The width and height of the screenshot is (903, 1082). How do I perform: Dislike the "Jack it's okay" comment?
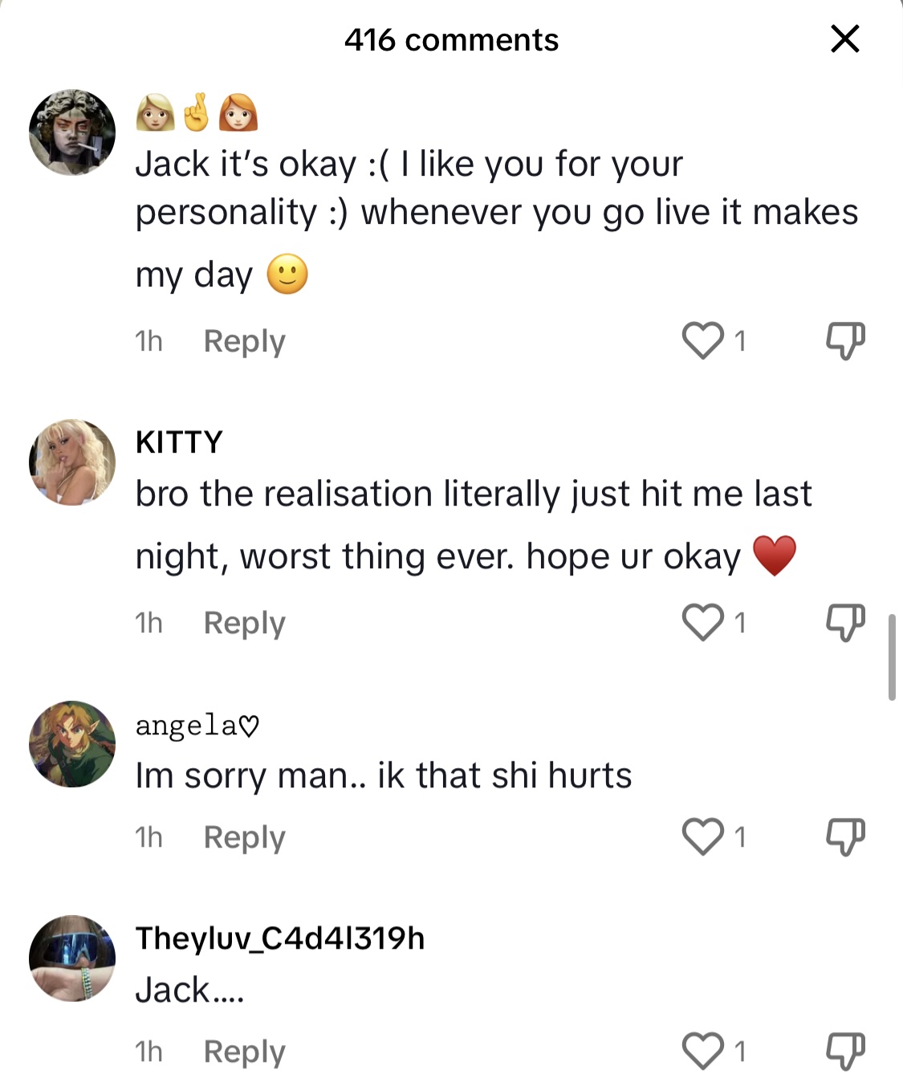tap(845, 341)
